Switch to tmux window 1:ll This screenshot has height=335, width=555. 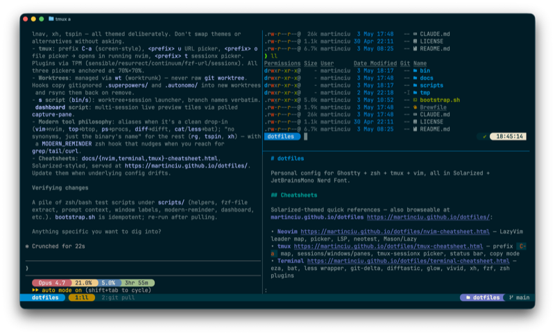coord(82,298)
